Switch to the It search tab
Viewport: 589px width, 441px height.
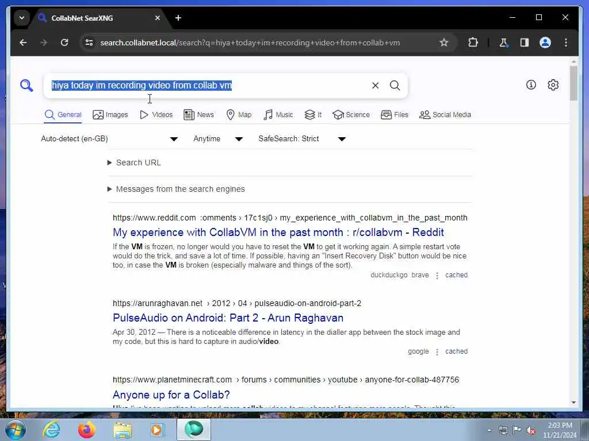(313, 115)
